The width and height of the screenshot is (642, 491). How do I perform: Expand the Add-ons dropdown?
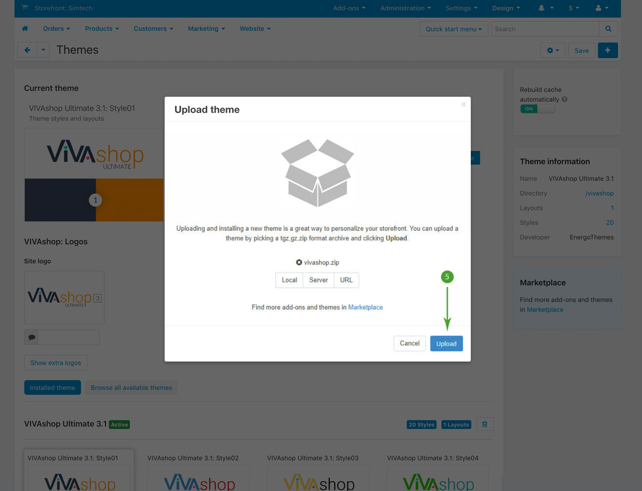(x=349, y=8)
